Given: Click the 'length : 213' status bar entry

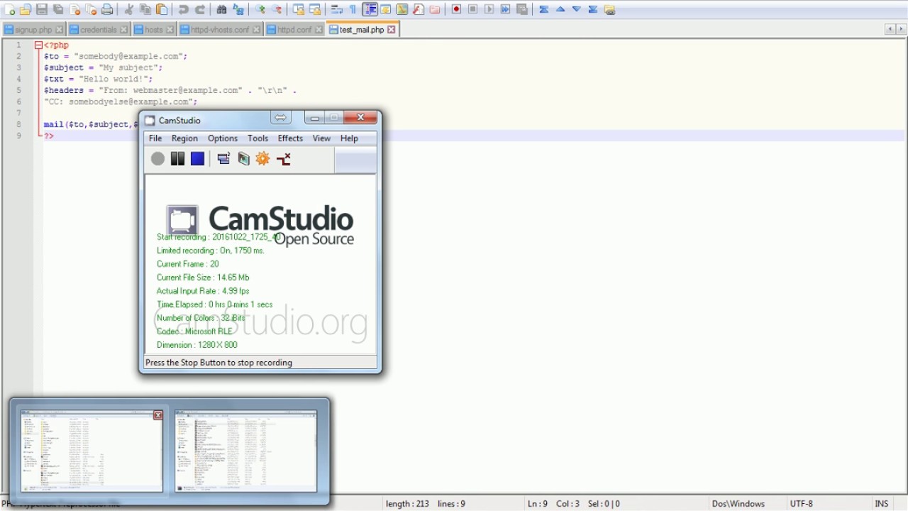Looking at the screenshot, I should pos(407,504).
